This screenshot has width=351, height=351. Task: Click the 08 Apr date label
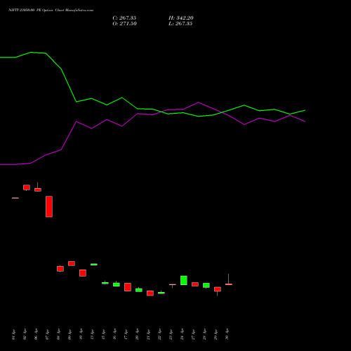[58, 335]
